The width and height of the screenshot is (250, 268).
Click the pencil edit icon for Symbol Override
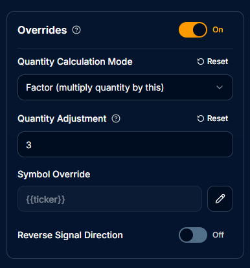click(x=220, y=199)
